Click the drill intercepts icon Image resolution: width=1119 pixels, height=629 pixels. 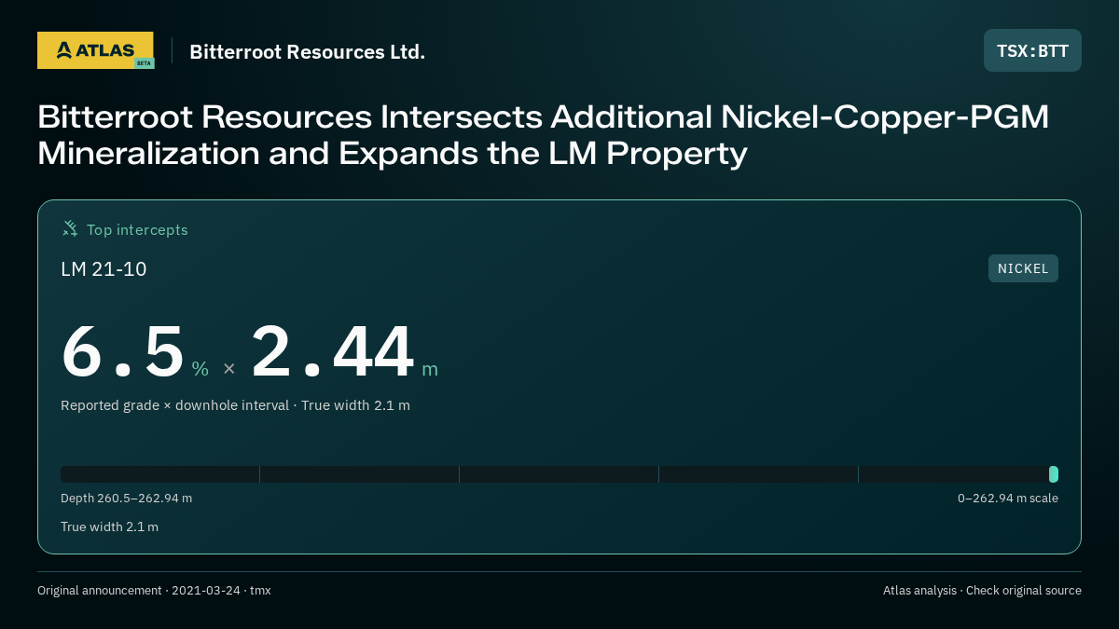click(x=70, y=228)
